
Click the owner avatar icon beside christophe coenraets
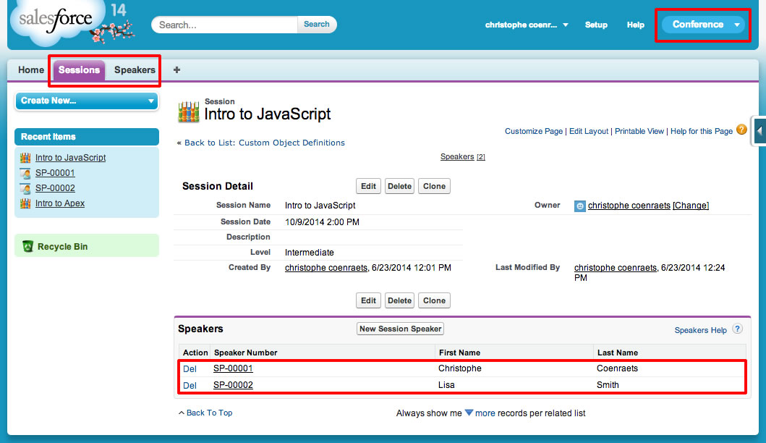coord(579,206)
